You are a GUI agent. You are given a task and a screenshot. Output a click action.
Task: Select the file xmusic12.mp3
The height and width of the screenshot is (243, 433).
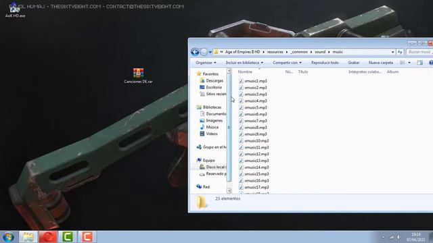254,154
